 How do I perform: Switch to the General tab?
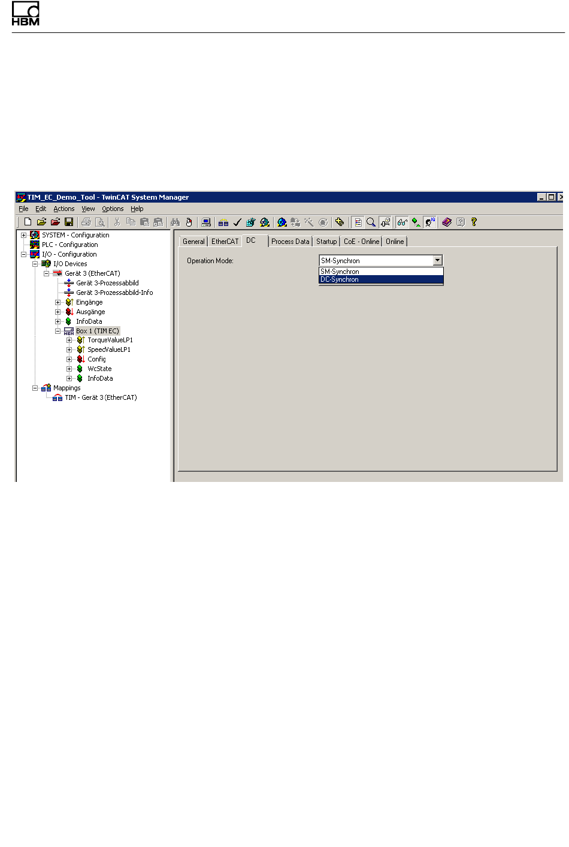click(193, 242)
